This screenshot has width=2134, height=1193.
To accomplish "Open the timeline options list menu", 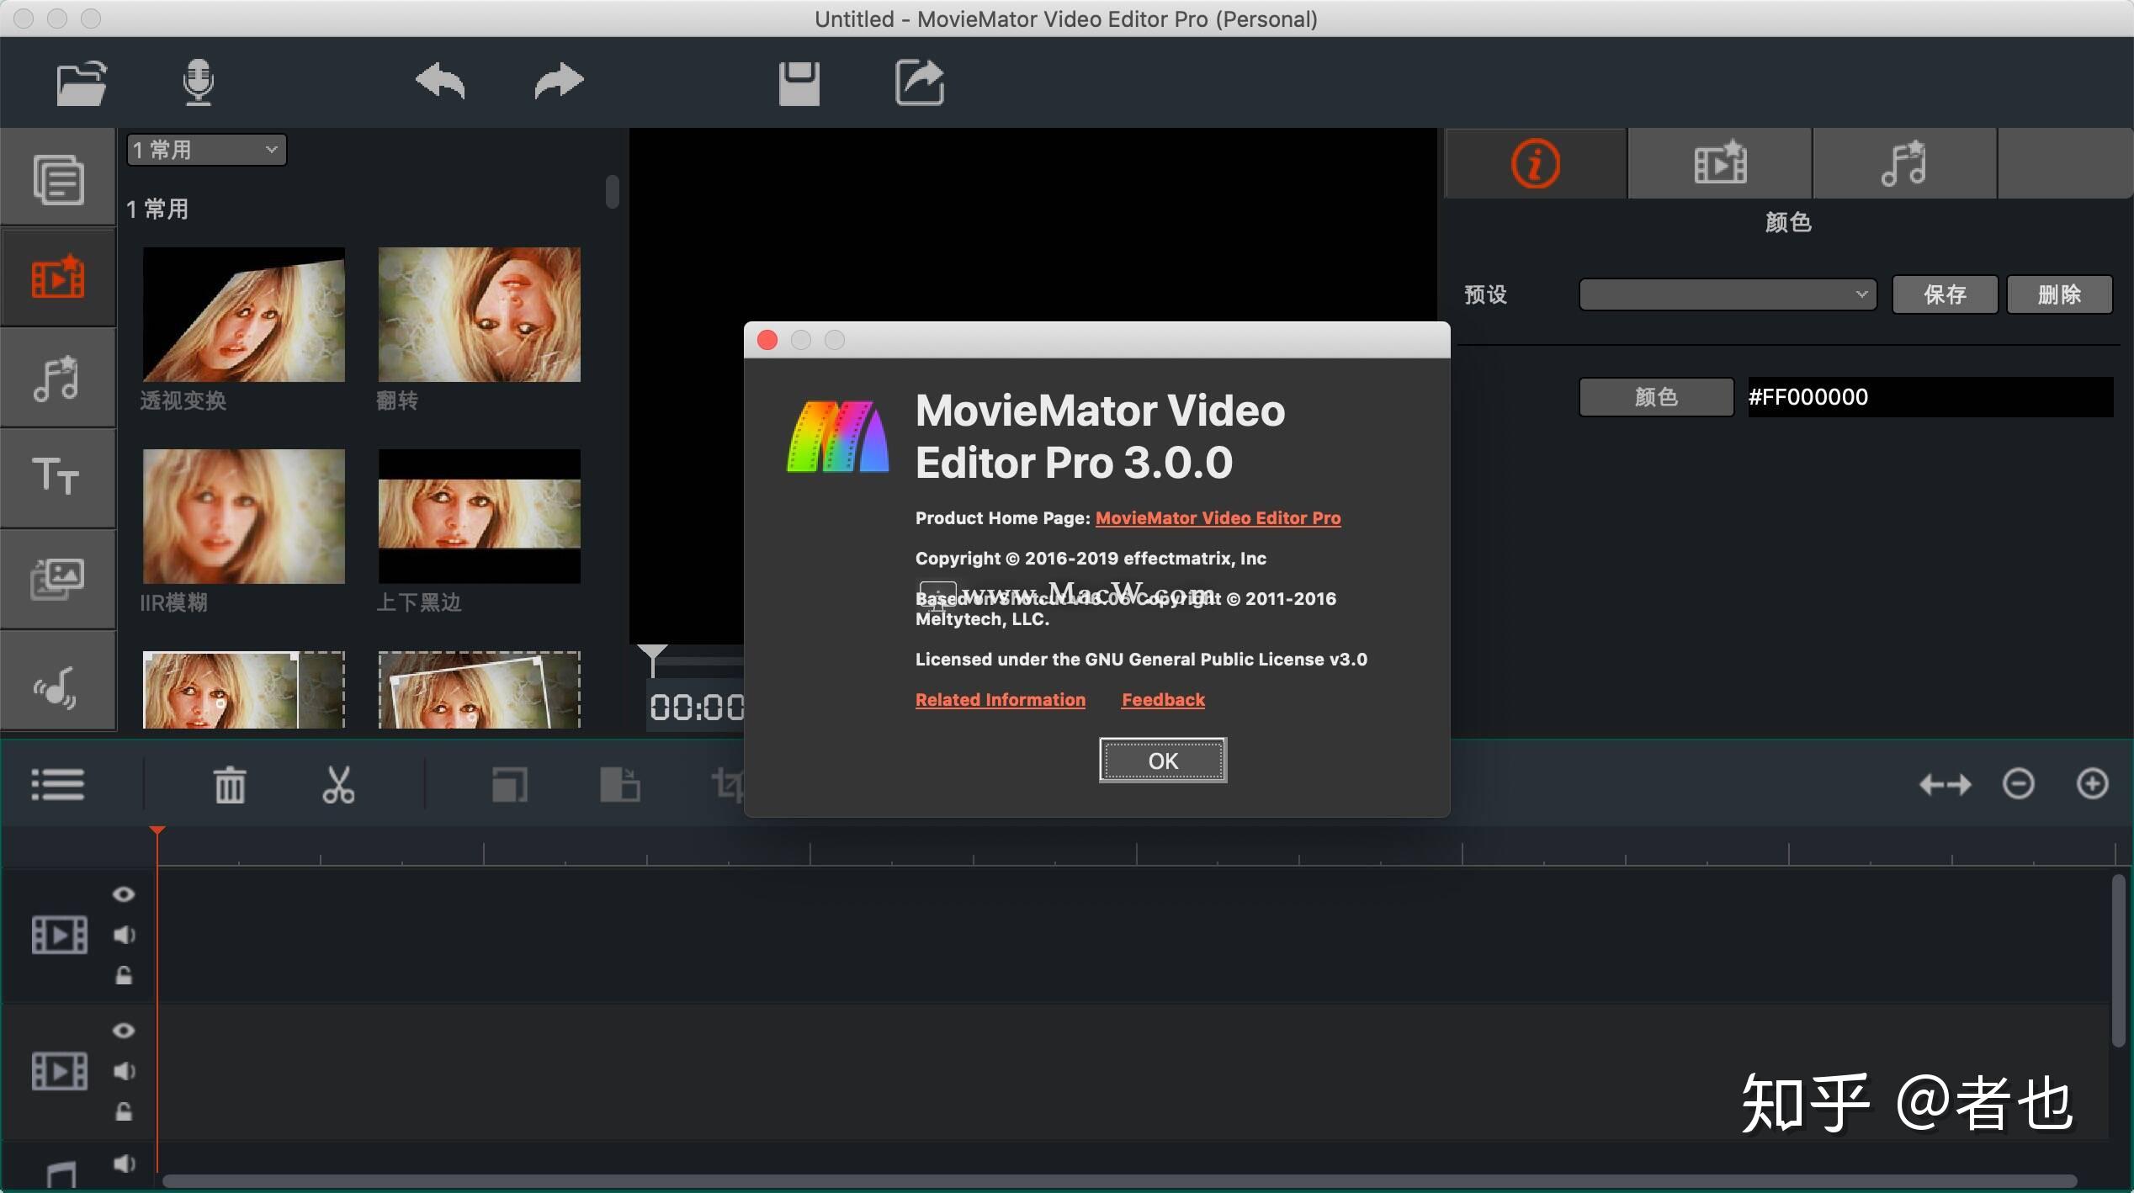I will point(57,784).
